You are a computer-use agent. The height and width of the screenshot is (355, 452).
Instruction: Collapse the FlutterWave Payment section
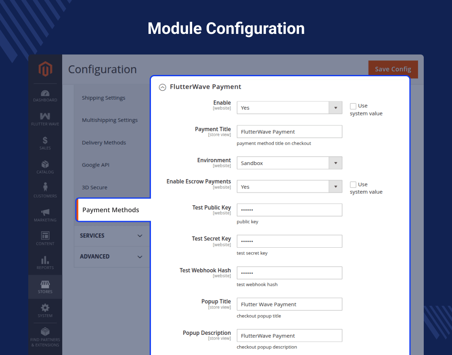pos(163,87)
